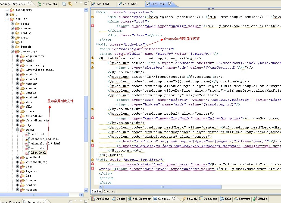Image resolution: width=281 pixels, height=203 pixels.
Task: Expand the guestbook folder
Action: click(x=18, y=157)
